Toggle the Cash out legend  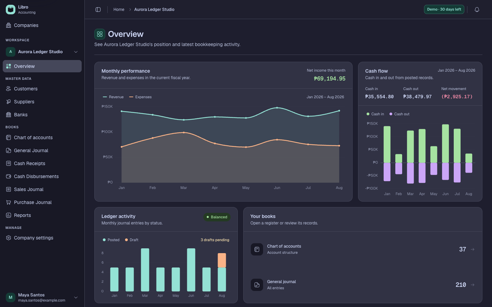(399, 114)
